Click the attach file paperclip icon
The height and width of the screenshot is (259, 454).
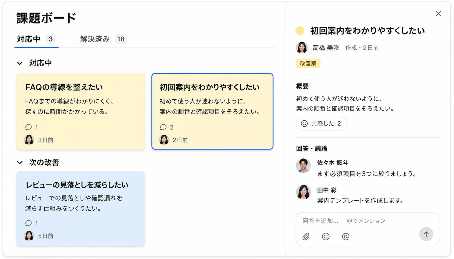pyautogui.click(x=306, y=236)
